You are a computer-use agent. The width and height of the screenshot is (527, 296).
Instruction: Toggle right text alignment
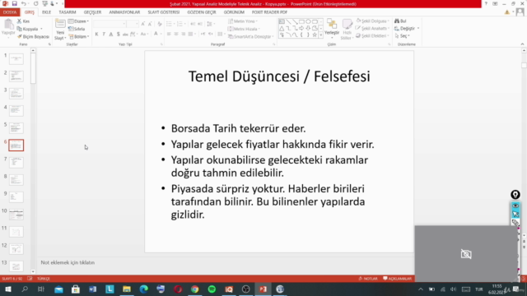click(x=184, y=34)
